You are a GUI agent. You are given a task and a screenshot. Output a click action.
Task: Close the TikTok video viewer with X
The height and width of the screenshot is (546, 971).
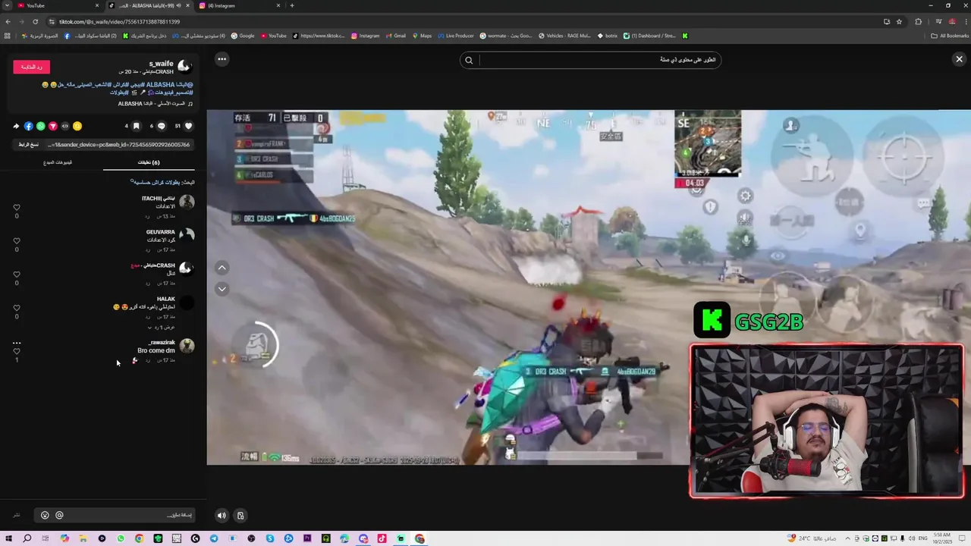tap(959, 59)
